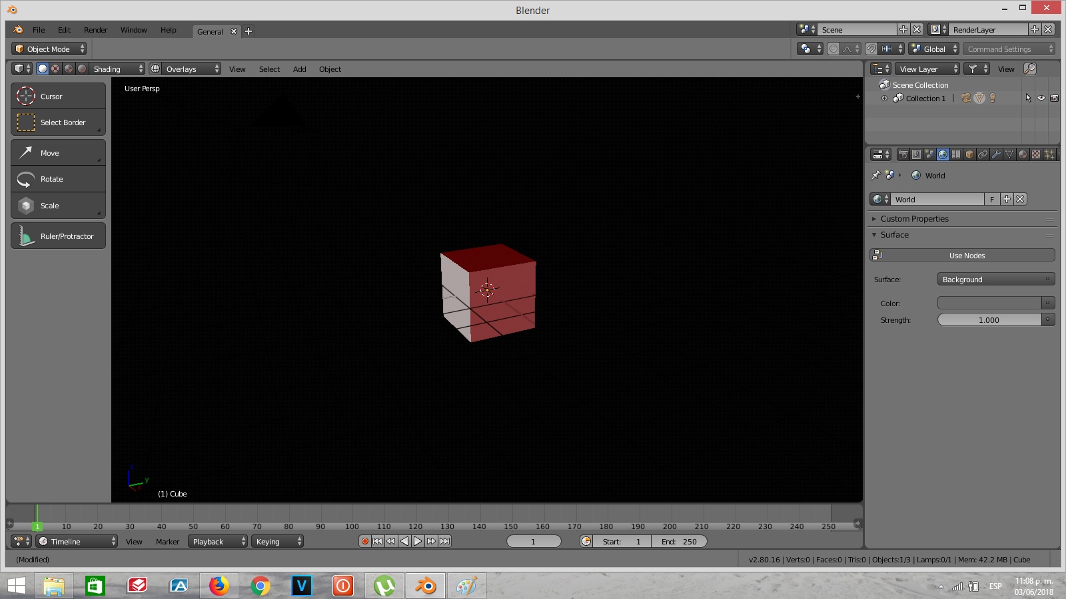The width and height of the screenshot is (1066, 599).
Task: Open the Render Layer properties tab
Action: (916, 154)
